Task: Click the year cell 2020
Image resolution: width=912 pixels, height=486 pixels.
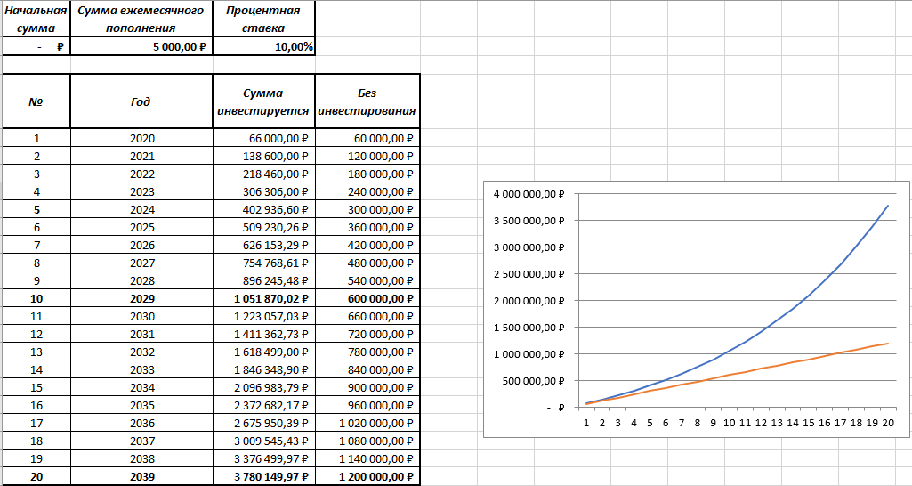Action: 141,139
